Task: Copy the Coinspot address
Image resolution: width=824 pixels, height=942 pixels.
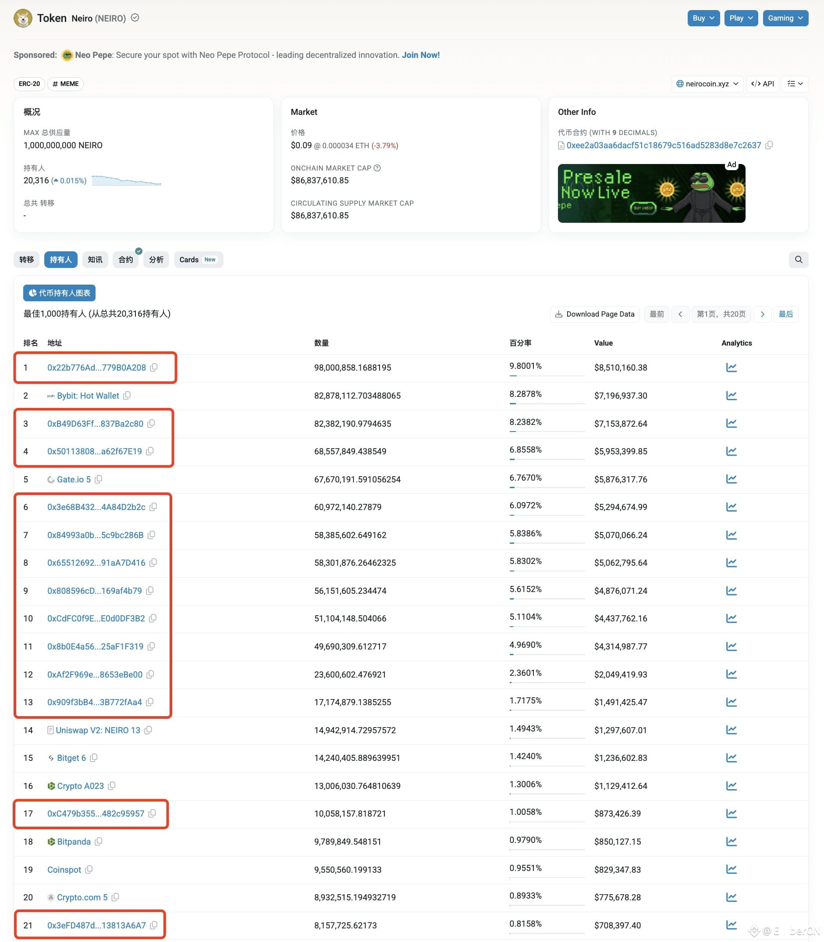Action: pos(89,869)
